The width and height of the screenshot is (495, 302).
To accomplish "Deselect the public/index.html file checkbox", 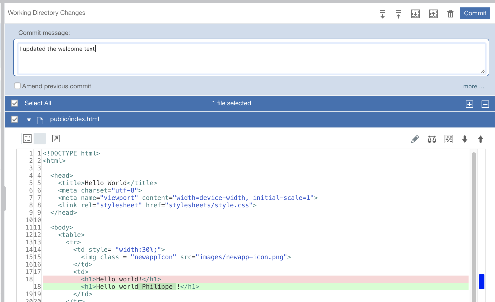I will [15, 119].
